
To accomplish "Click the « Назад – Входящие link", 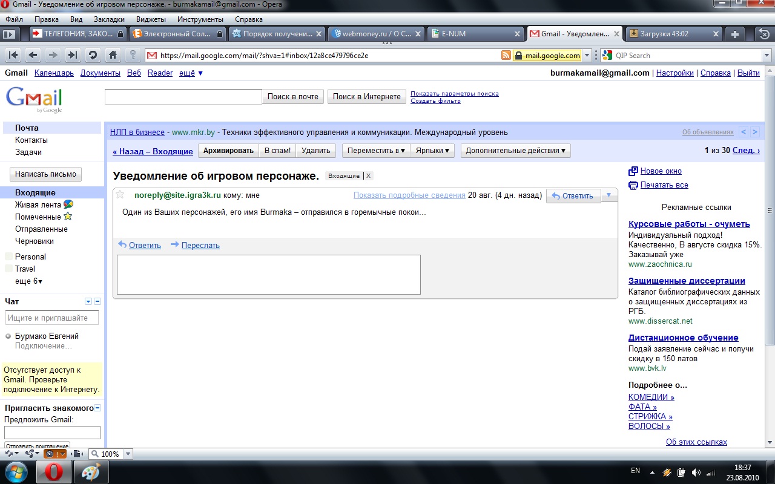I will 153,151.
